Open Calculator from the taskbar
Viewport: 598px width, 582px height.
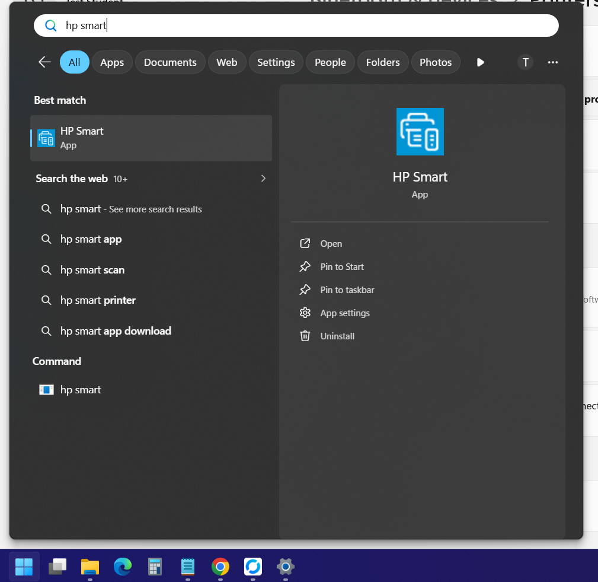click(x=155, y=567)
